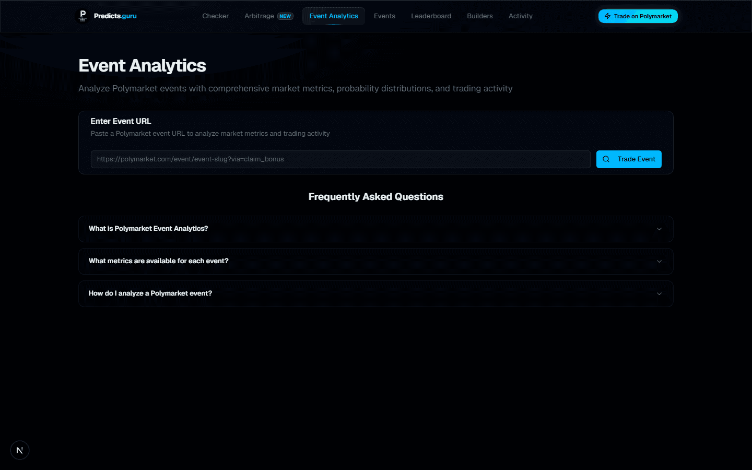This screenshot has width=752, height=470.
Task: Switch to the Activity page
Action: point(521,16)
